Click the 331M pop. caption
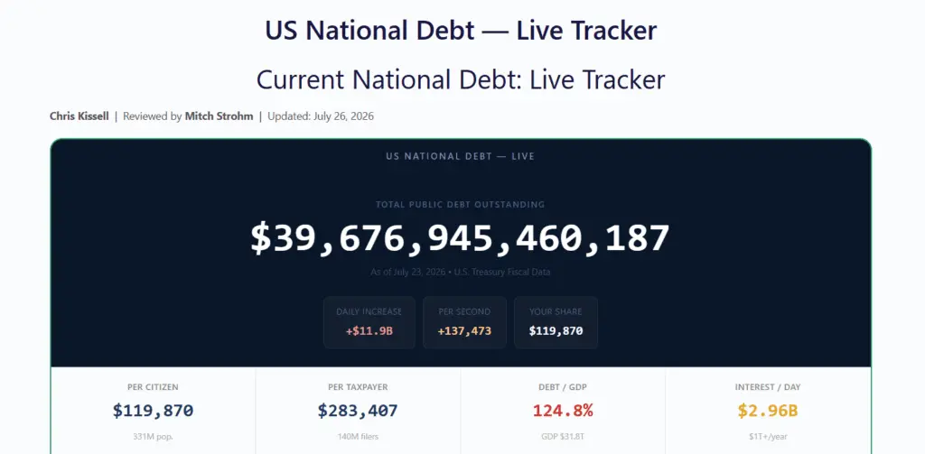The width and height of the screenshot is (925, 454). click(153, 437)
